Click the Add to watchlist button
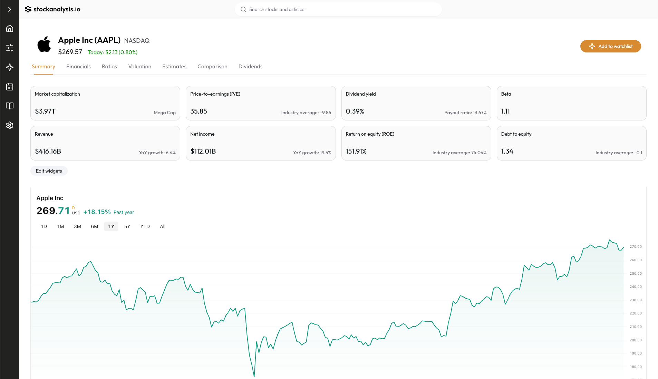This screenshot has height=379, width=658. pyautogui.click(x=610, y=46)
